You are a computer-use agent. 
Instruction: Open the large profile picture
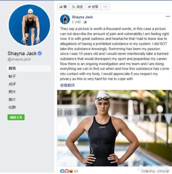(29, 25)
